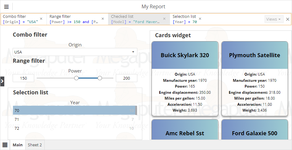Click the square icon beside Main tab

pyautogui.click(x=5, y=145)
